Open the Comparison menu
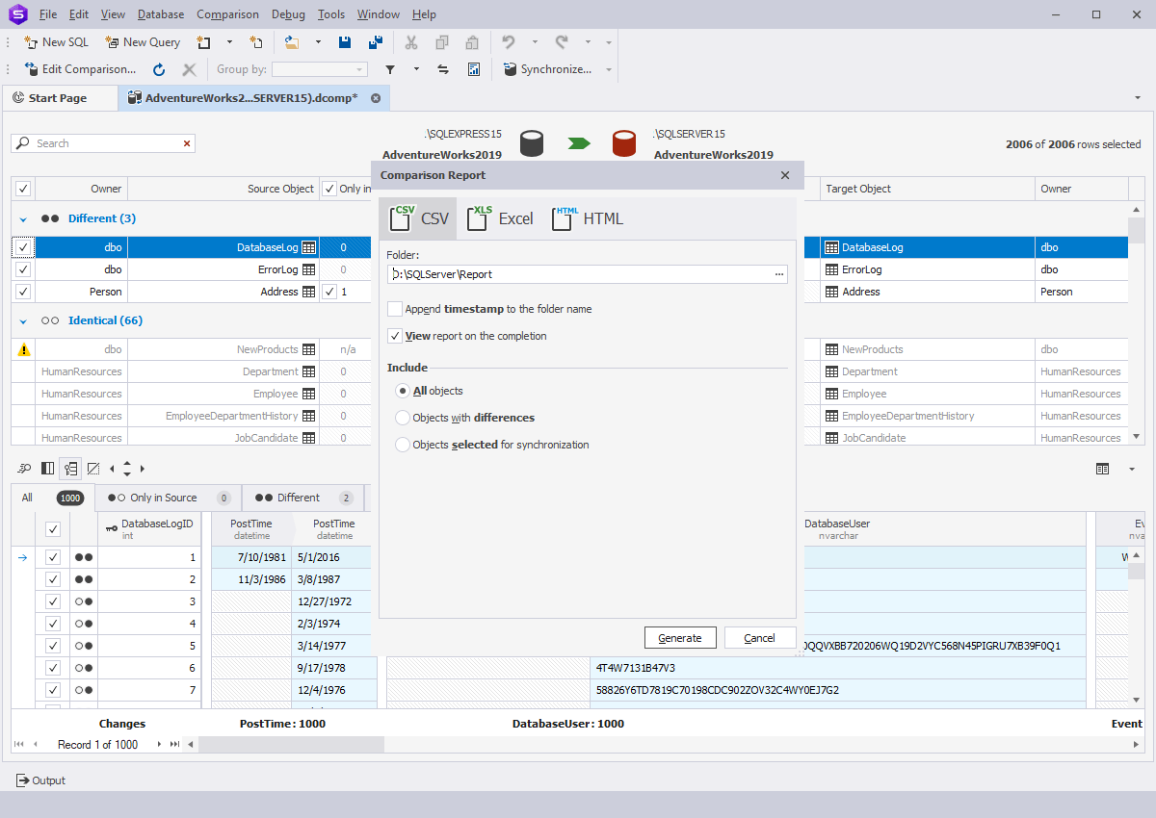Viewport: 1156px width, 818px height. coord(227,14)
